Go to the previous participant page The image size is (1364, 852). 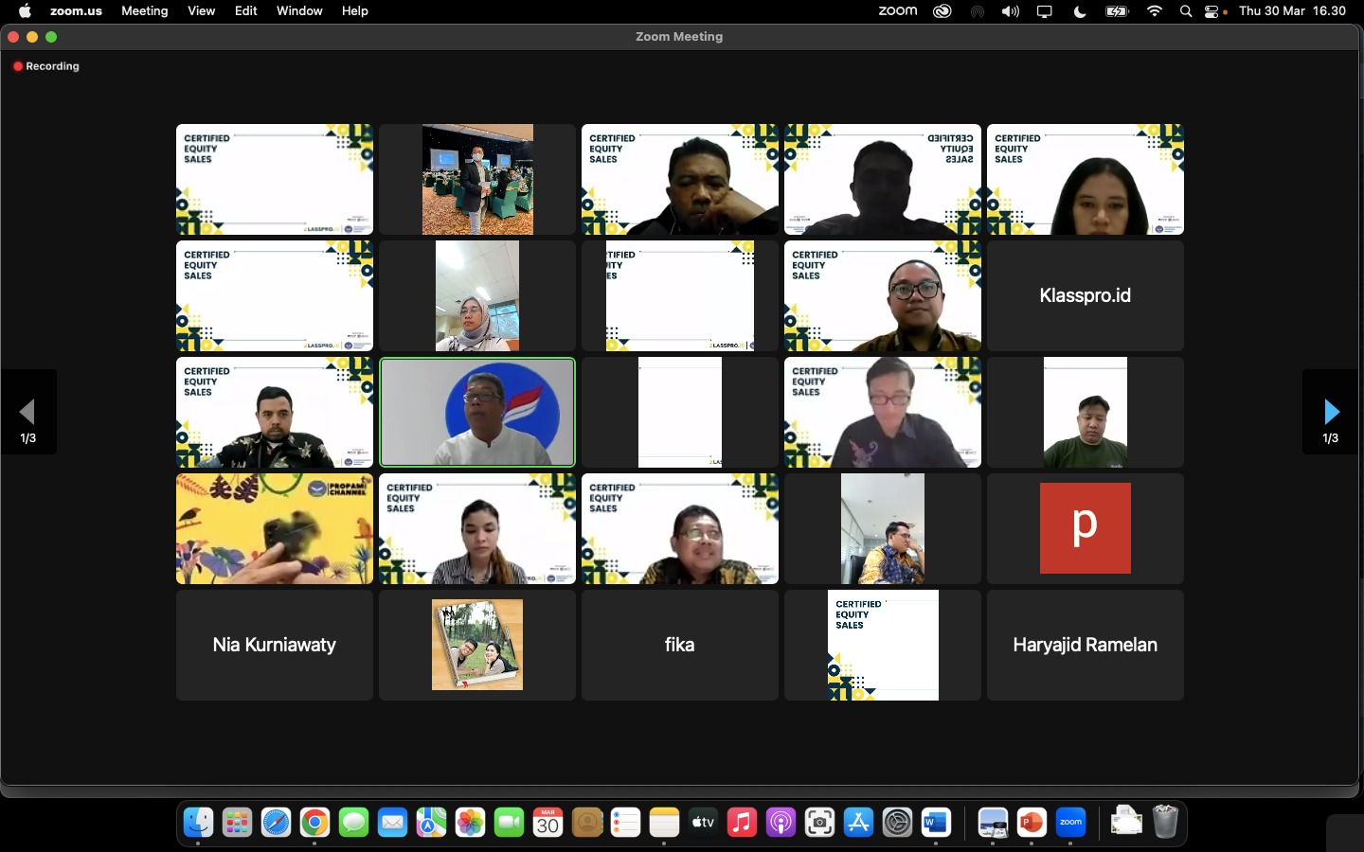(27, 412)
